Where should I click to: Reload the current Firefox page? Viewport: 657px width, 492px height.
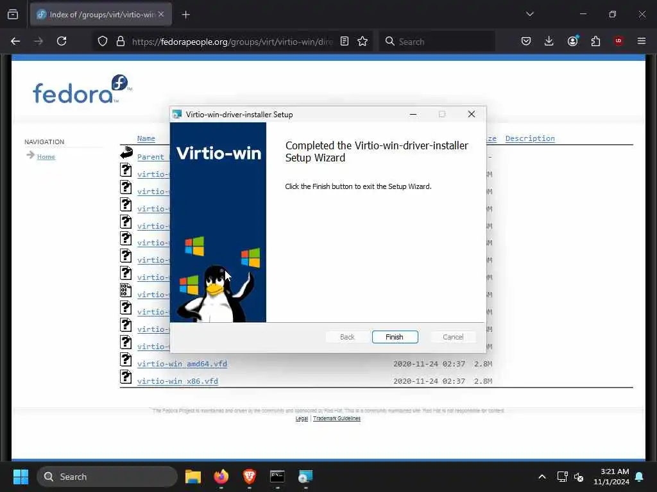62,41
